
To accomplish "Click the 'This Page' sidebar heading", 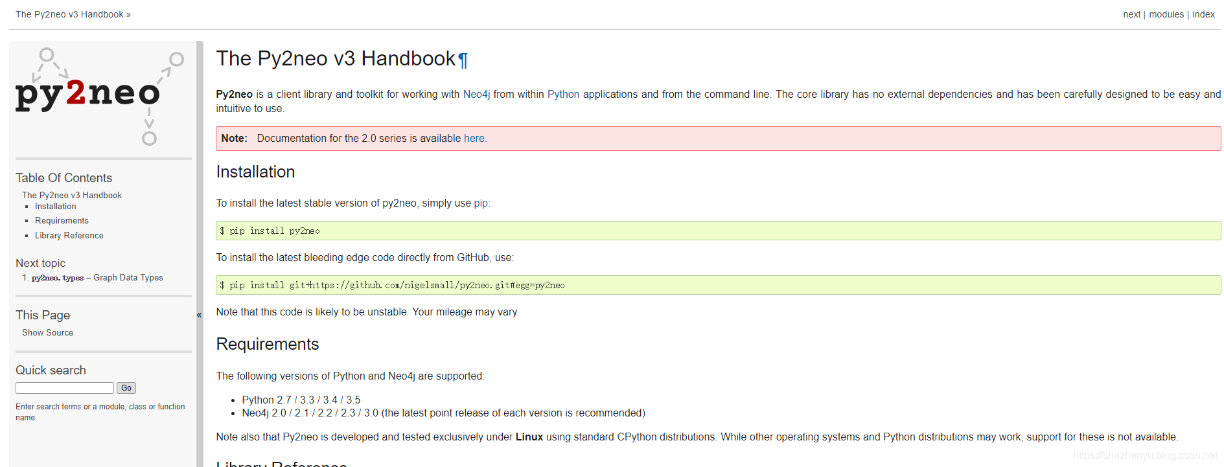I will 43,315.
